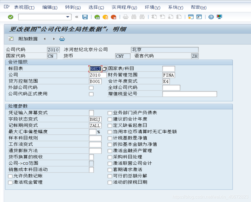
Task: Click the 工作流变式 input field
Action: click(x=95, y=145)
